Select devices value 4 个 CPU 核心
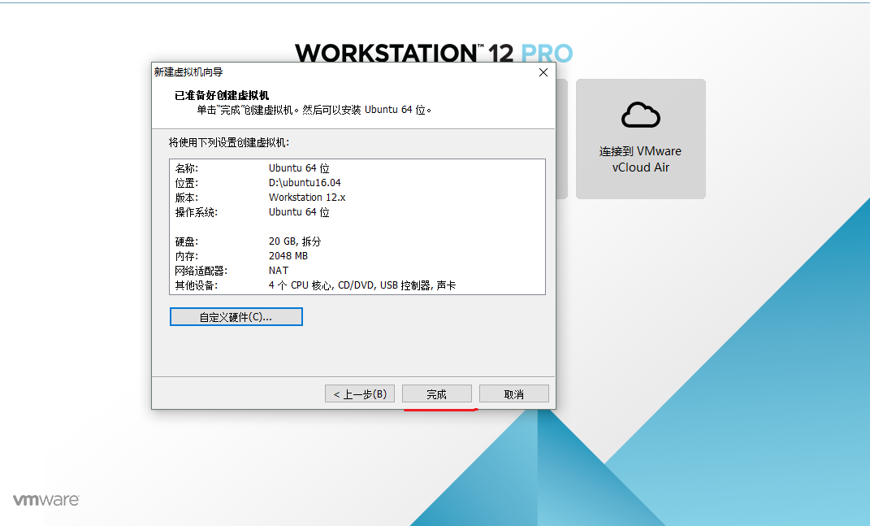Image resolution: width=870 pixels, height=526 pixels. click(301, 285)
